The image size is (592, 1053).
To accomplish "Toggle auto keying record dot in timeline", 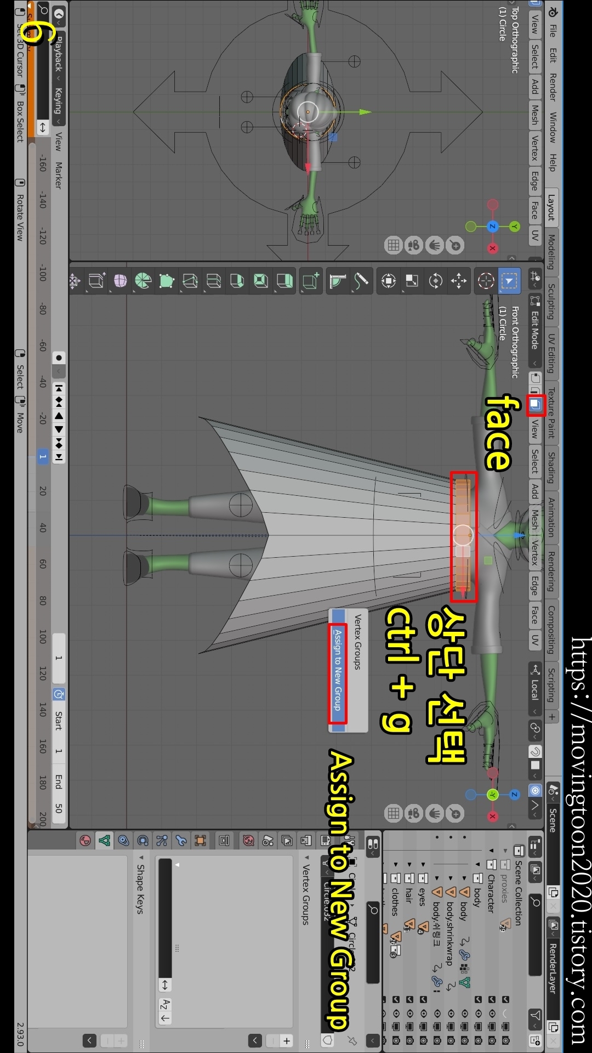I will [59, 358].
